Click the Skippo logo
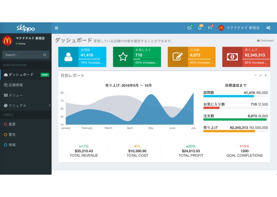Viewport: 277px width, 197px height. pyautogui.click(x=26, y=28)
